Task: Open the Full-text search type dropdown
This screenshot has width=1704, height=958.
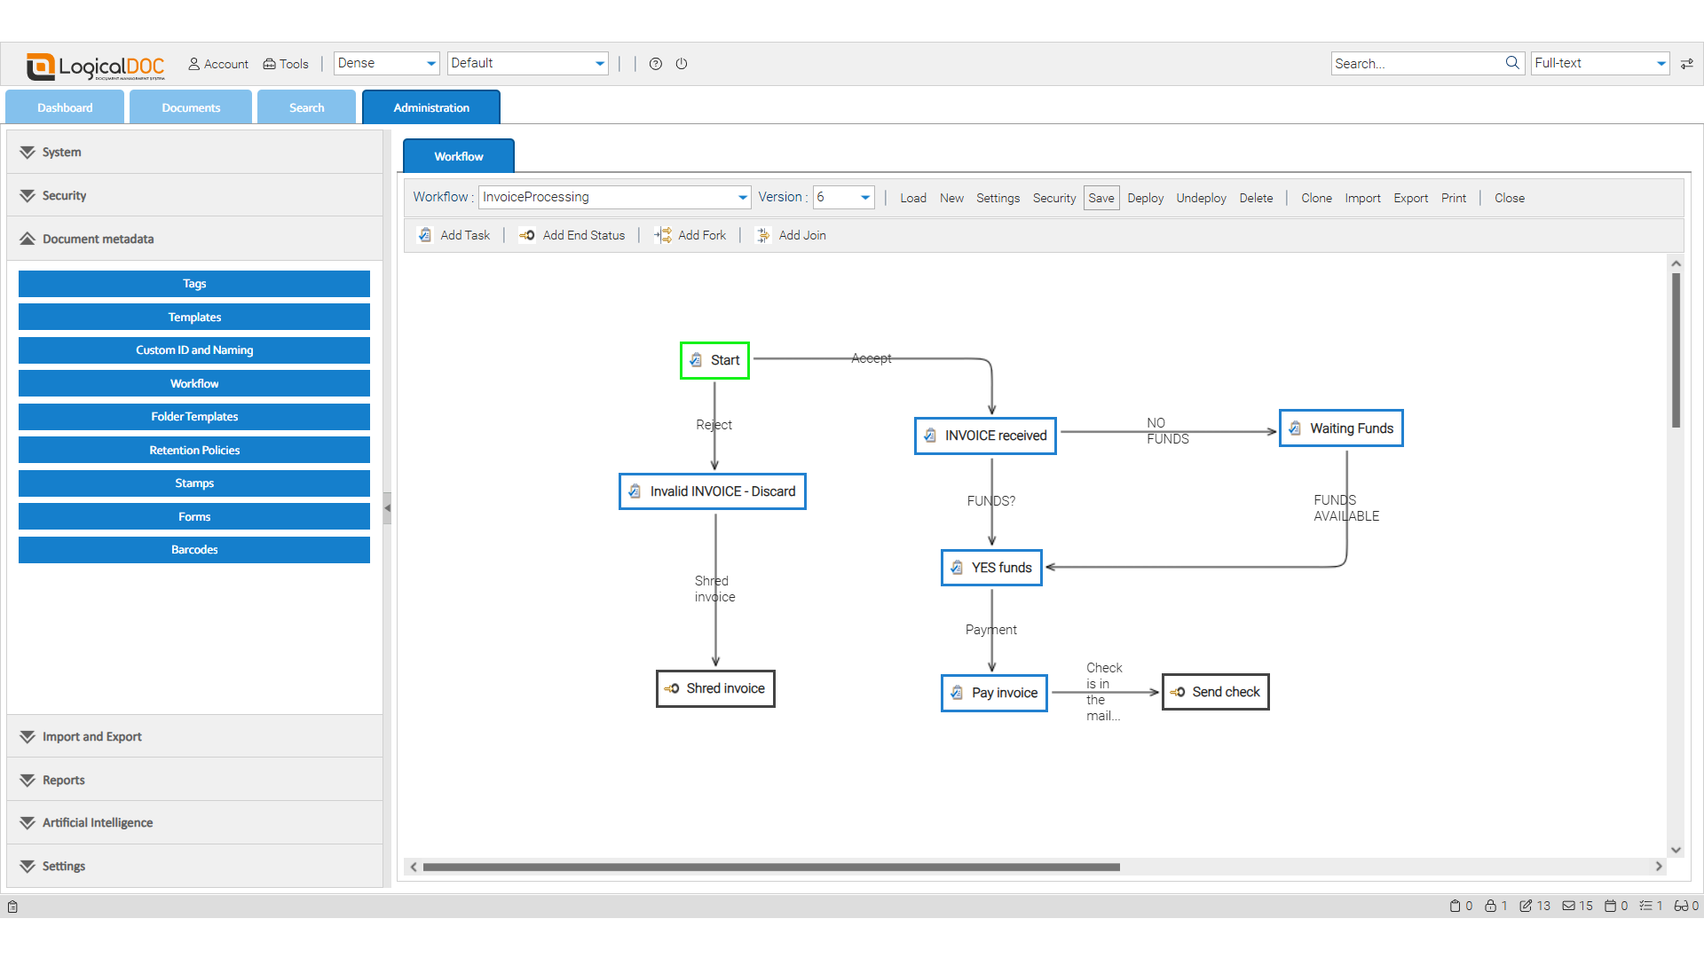Action: coord(1661,63)
